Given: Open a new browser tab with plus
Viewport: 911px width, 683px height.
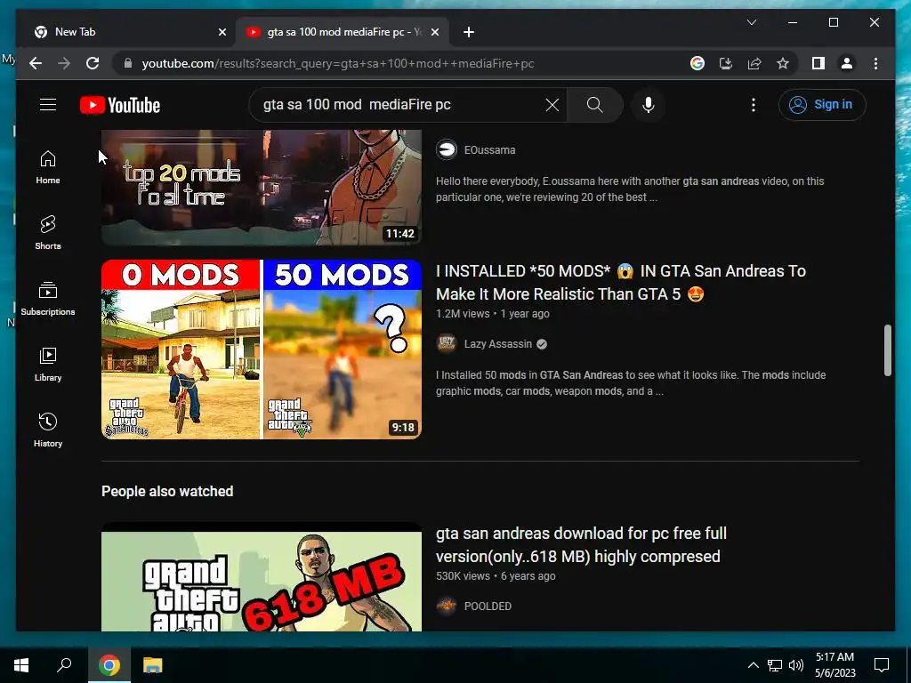Looking at the screenshot, I should 469,33.
